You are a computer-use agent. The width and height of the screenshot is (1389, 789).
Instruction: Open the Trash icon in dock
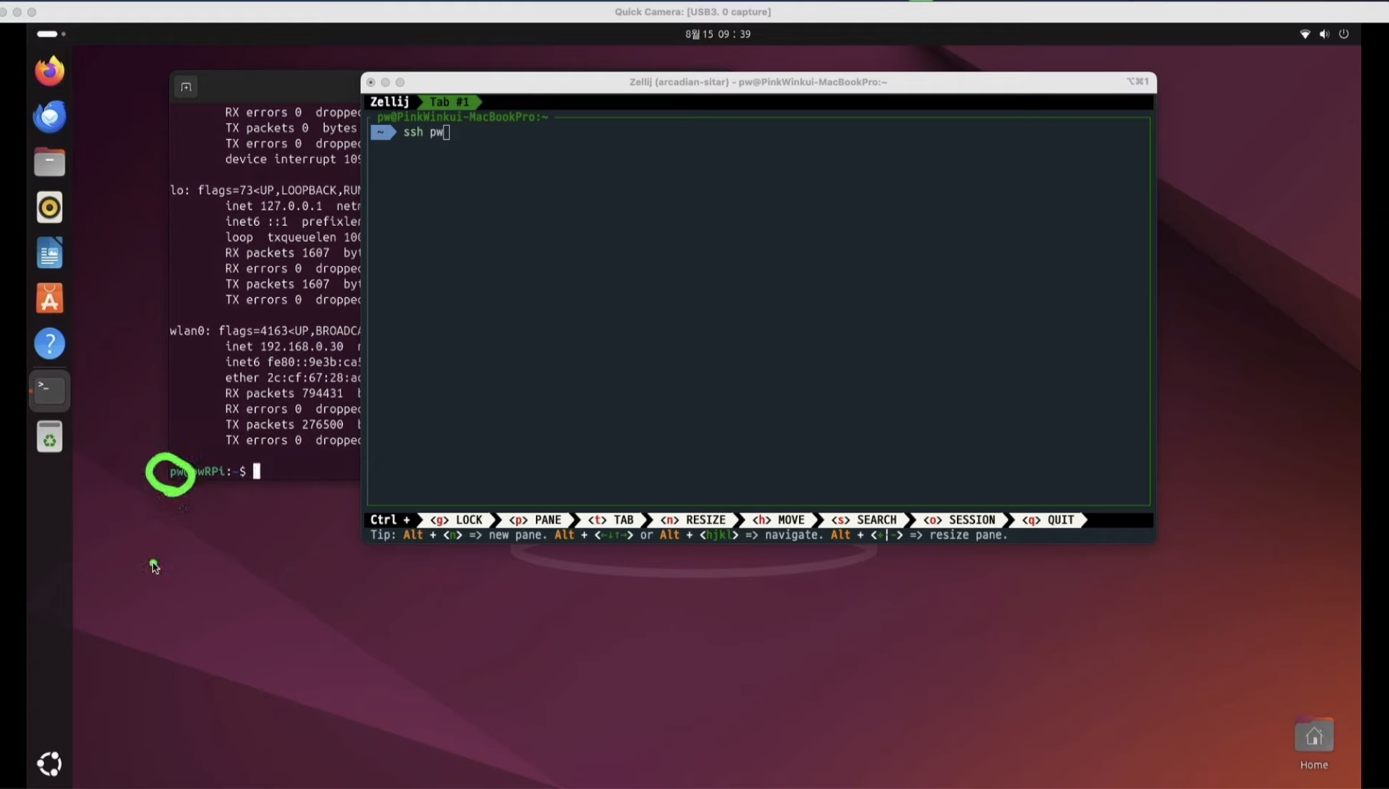tap(49, 437)
